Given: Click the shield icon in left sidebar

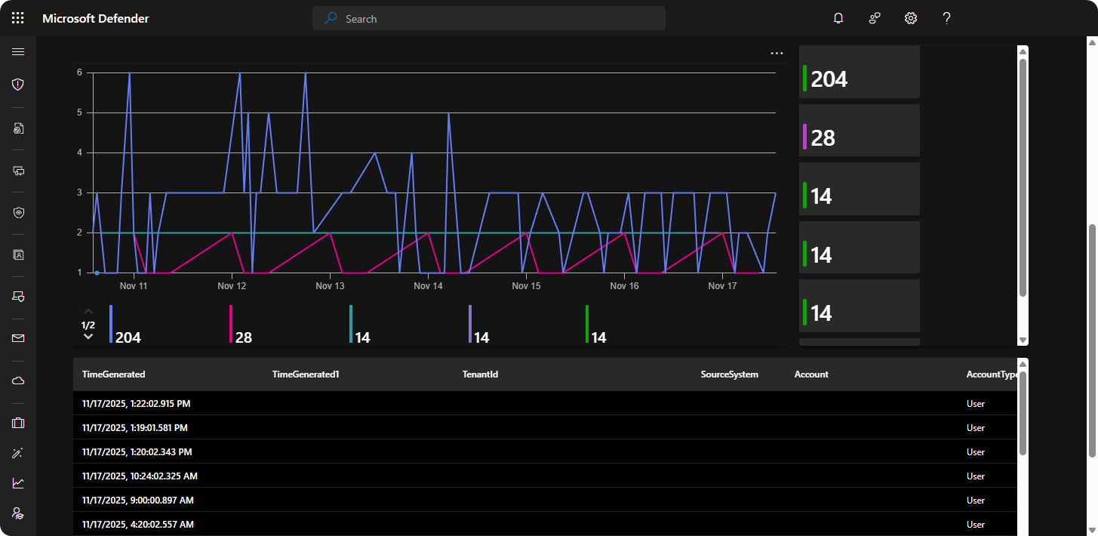Looking at the screenshot, I should pos(18,85).
